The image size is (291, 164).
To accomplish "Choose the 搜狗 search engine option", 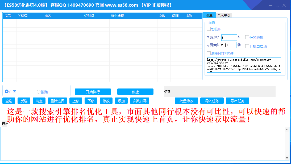I will 39,92.
